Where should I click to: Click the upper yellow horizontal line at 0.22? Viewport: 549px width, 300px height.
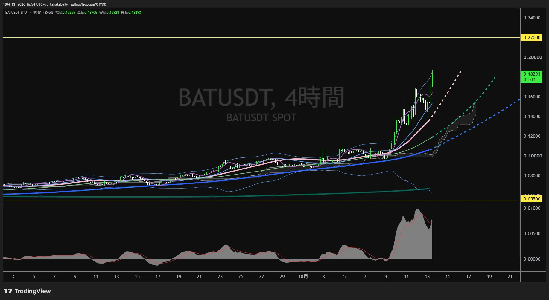click(x=262, y=38)
